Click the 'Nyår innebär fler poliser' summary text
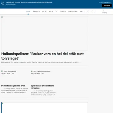The width and height of the screenshot is (113, 113). click(41, 62)
